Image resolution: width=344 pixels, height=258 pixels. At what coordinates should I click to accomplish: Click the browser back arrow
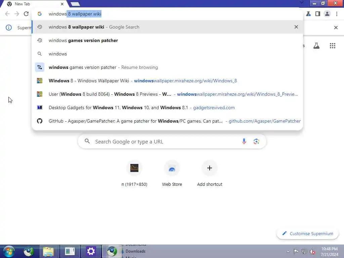[x=7, y=14]
